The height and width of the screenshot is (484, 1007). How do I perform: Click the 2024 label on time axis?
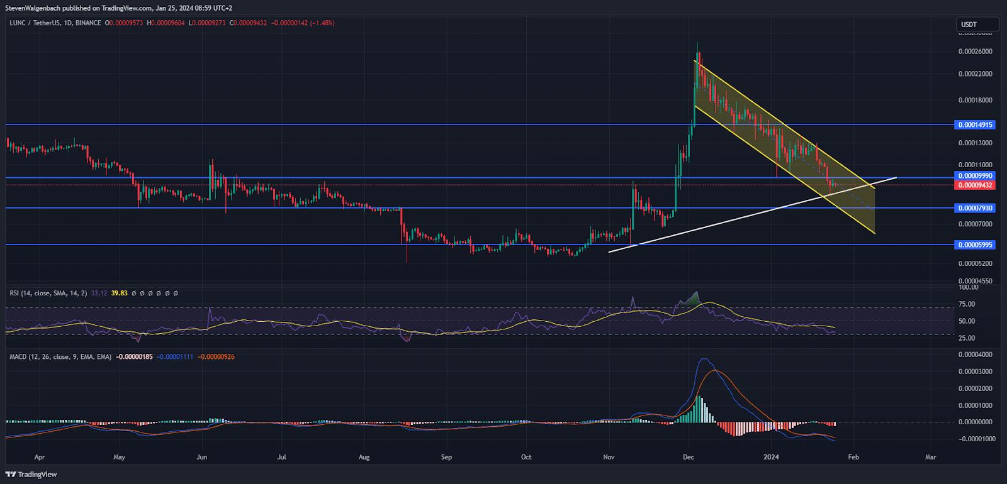[771, 457]
